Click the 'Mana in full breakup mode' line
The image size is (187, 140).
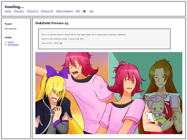(63, 39)
